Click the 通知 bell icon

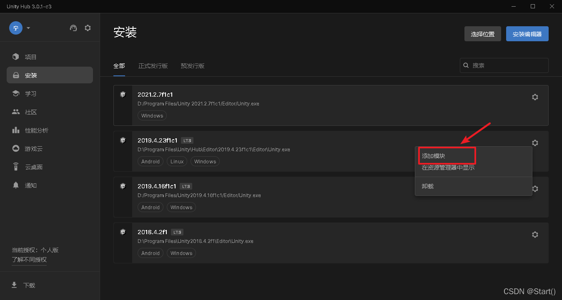[16, 185]
